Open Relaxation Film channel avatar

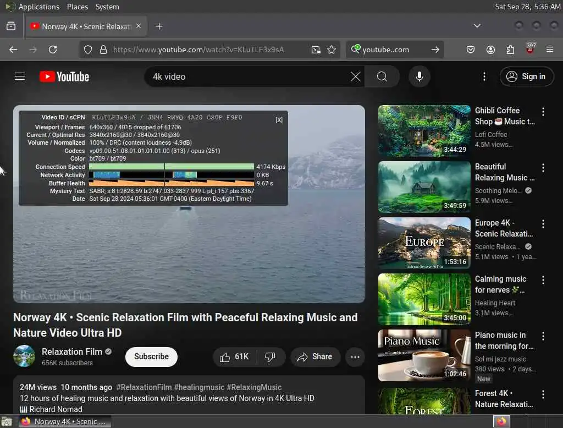click(24, 356)
